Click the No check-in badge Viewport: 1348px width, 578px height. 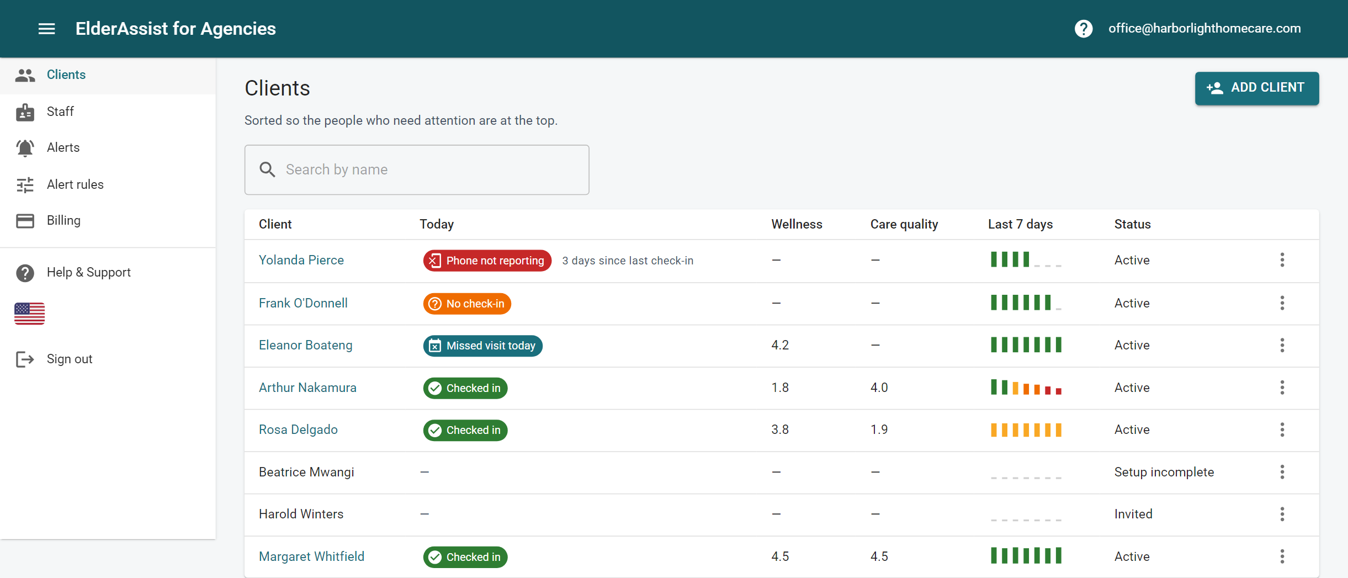(467, 304)
